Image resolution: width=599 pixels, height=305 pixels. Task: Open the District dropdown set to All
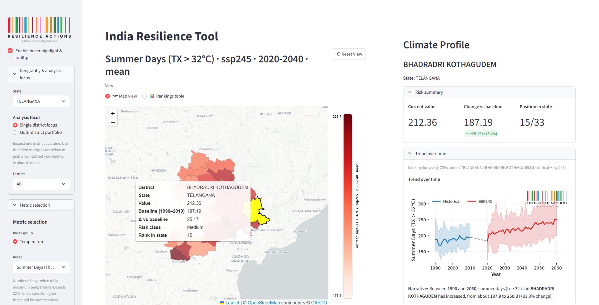[41, 184]
